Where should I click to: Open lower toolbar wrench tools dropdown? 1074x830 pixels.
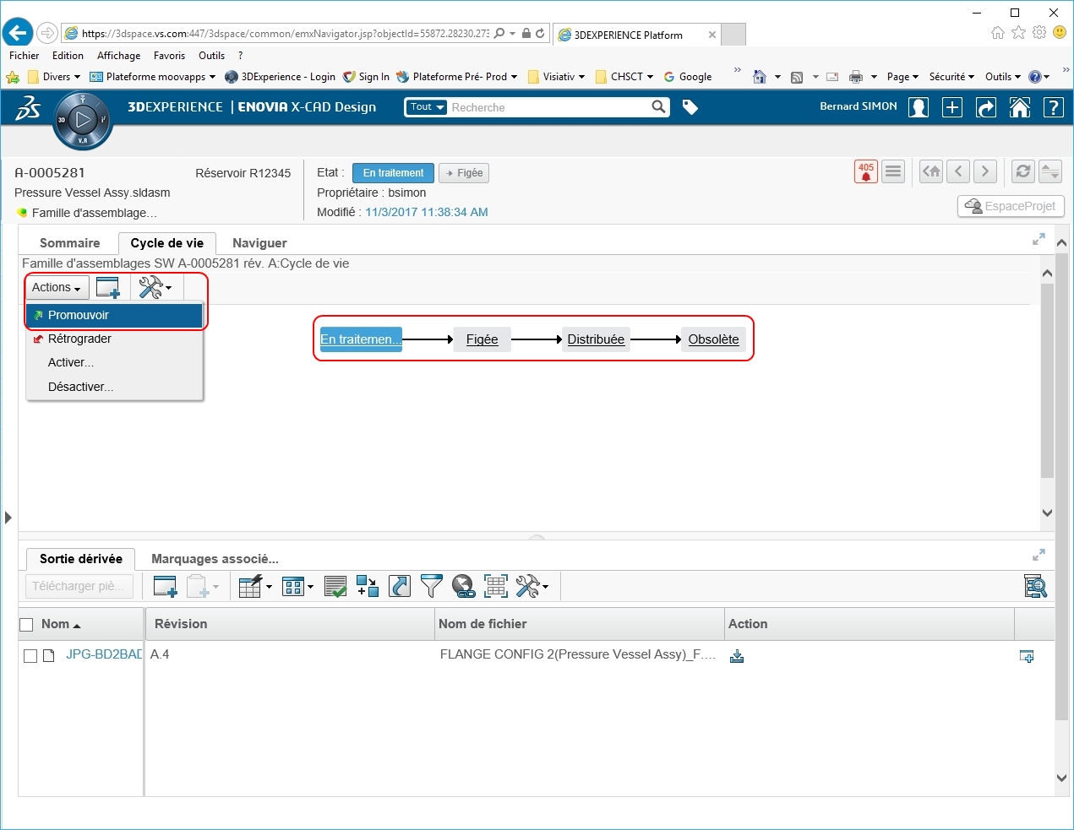pos(532,586)
